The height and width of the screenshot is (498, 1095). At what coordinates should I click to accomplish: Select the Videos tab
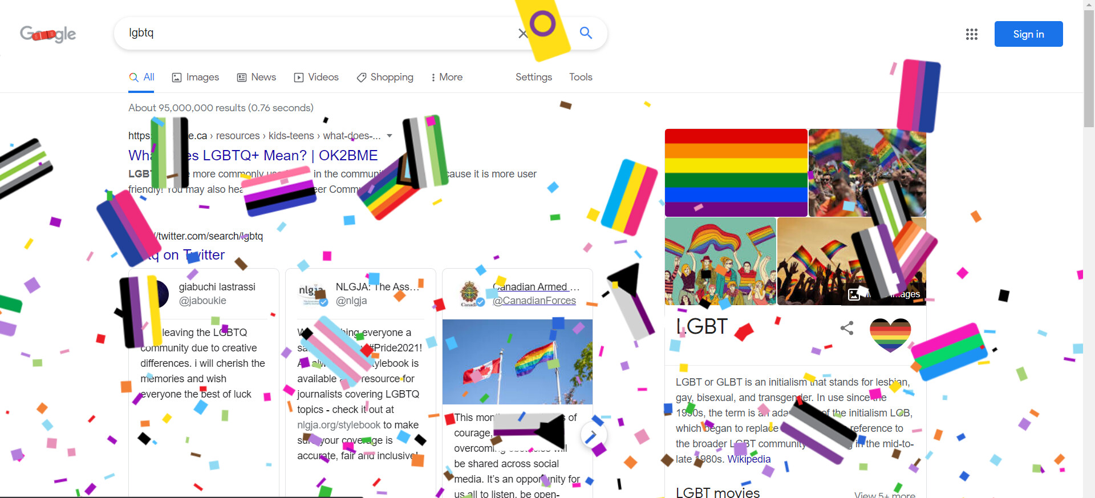click(317, 77)
